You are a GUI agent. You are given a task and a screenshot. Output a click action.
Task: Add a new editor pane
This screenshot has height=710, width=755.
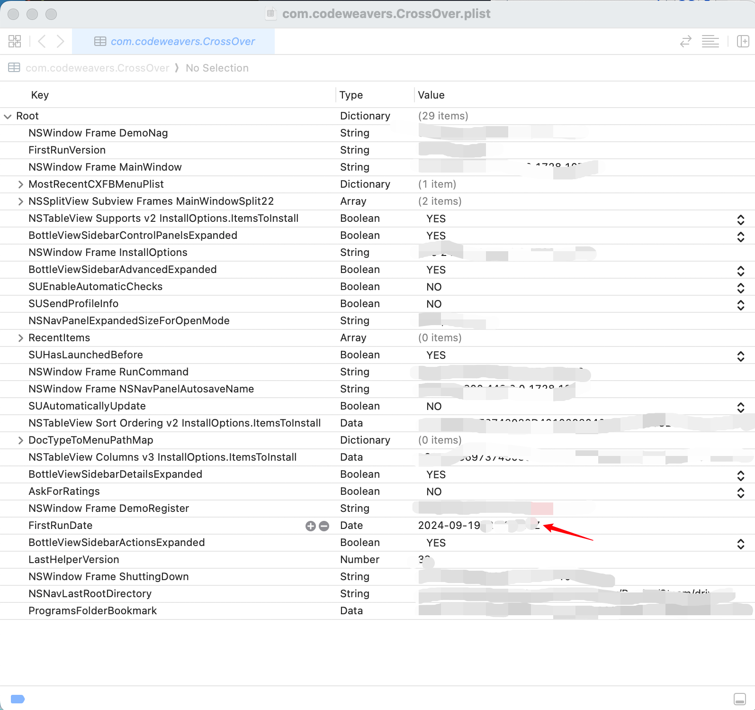click(743, 41)
